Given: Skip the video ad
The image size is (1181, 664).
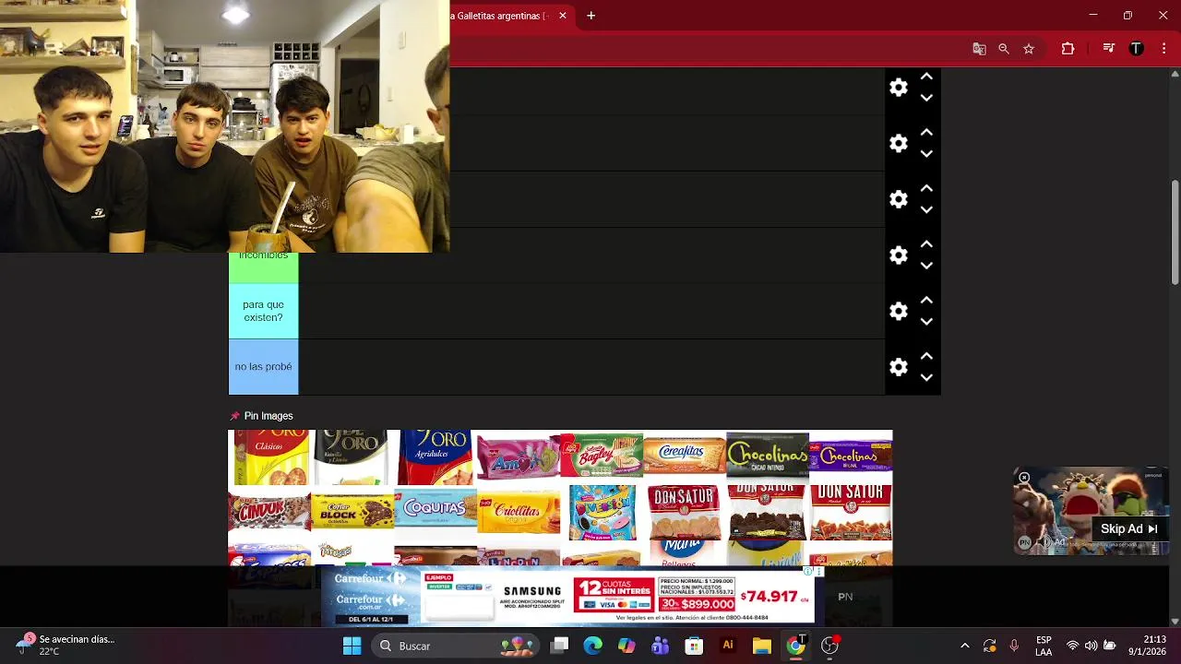Looking at the screenshot, I should click(1128, 528).
